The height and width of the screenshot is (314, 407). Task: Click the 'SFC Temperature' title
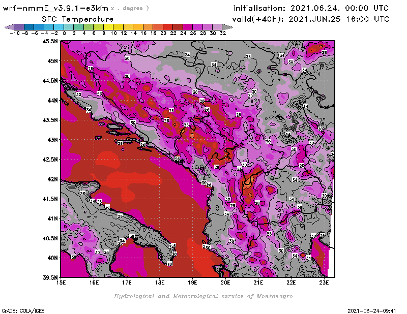point(78,19)
